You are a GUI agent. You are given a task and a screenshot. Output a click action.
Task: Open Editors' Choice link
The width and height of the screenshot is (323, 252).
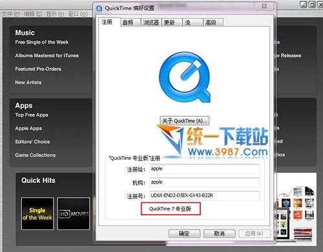[x=32, y=142]
